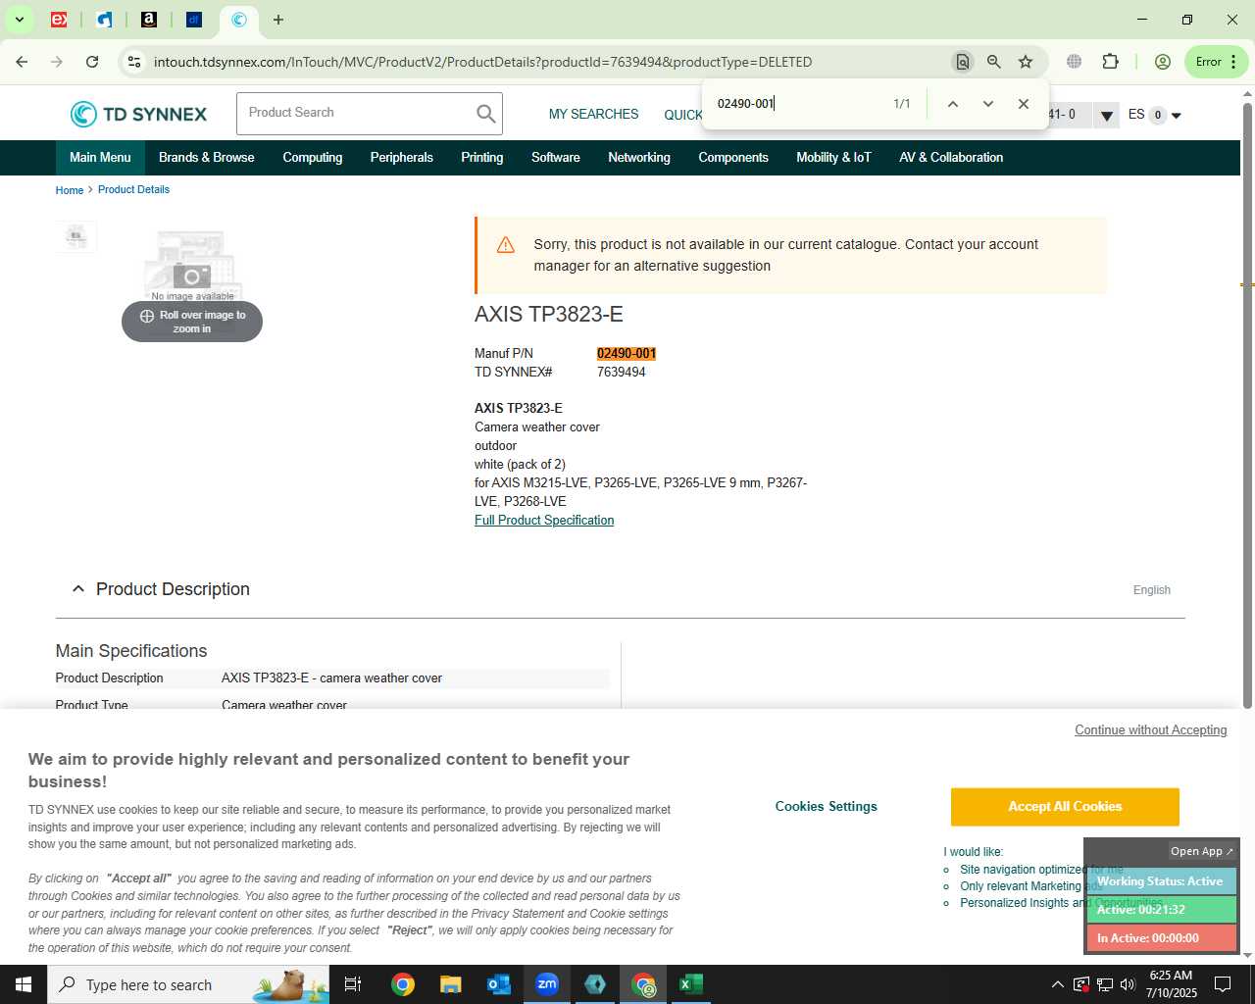
Task: Open the Brands & Browse menu
Action: click(207, 158)
